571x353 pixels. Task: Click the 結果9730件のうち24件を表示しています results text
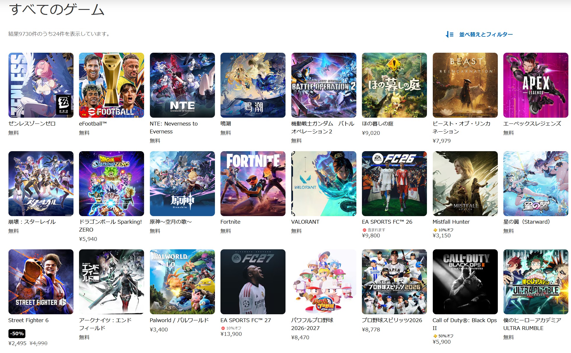click(x=60, y=34)
